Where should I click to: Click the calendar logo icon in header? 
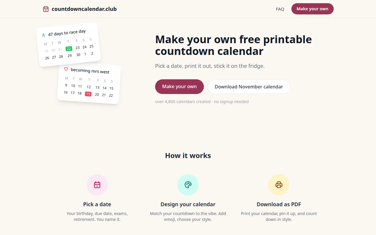(x=46, y=9)
